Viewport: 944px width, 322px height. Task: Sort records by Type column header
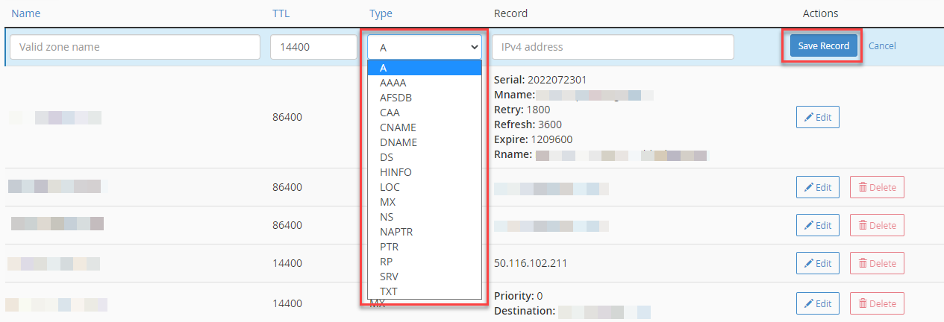coord(381,13)
